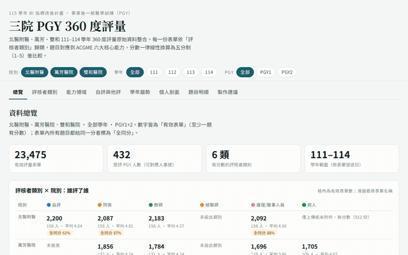Screen dimensions: 408x255
Task: Click the 全同分 87% badge under 同儕
Action: [x=110, y=233]
